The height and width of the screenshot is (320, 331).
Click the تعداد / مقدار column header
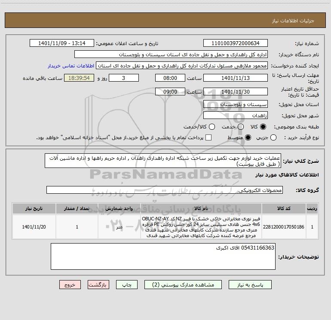coord(77,209)
